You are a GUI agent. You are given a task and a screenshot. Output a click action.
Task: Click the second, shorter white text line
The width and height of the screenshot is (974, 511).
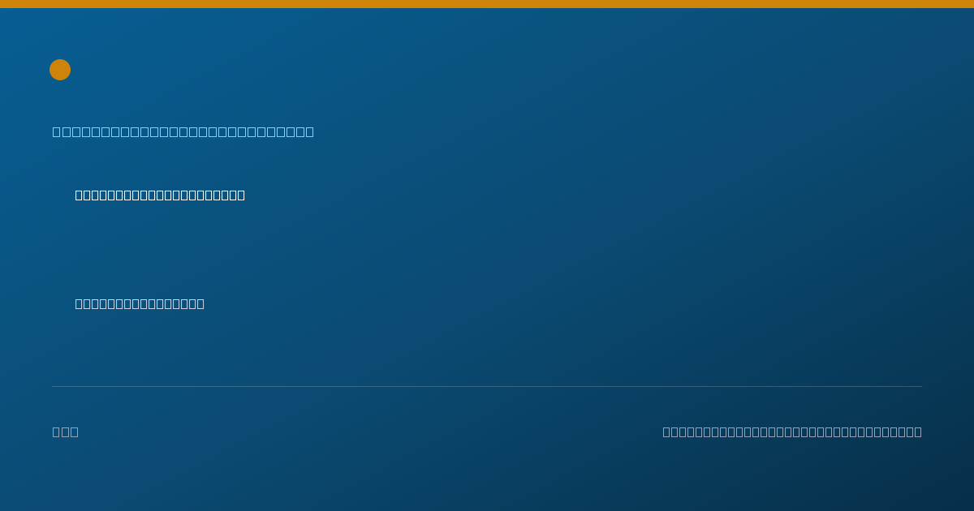(140, 303)
